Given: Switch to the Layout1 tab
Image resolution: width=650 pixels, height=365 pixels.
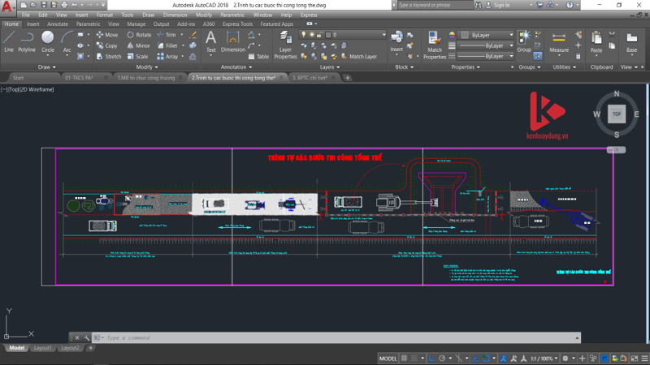Looking at the screenshot, I should point(42,348).
